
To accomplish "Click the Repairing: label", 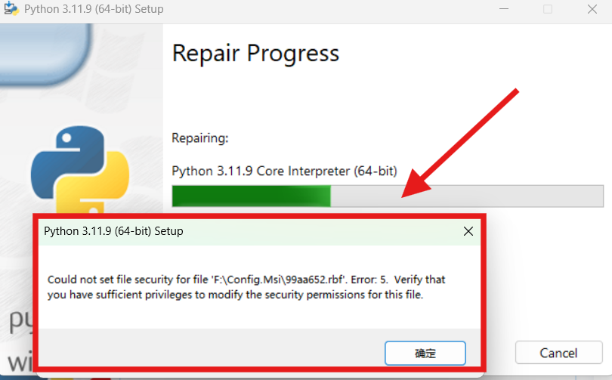I will pos(199,138).
